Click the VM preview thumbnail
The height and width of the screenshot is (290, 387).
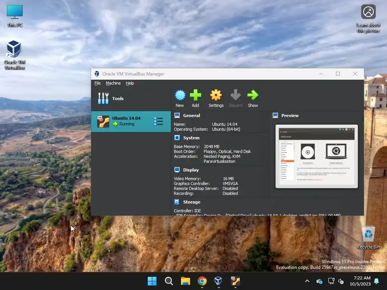[317, 156]
